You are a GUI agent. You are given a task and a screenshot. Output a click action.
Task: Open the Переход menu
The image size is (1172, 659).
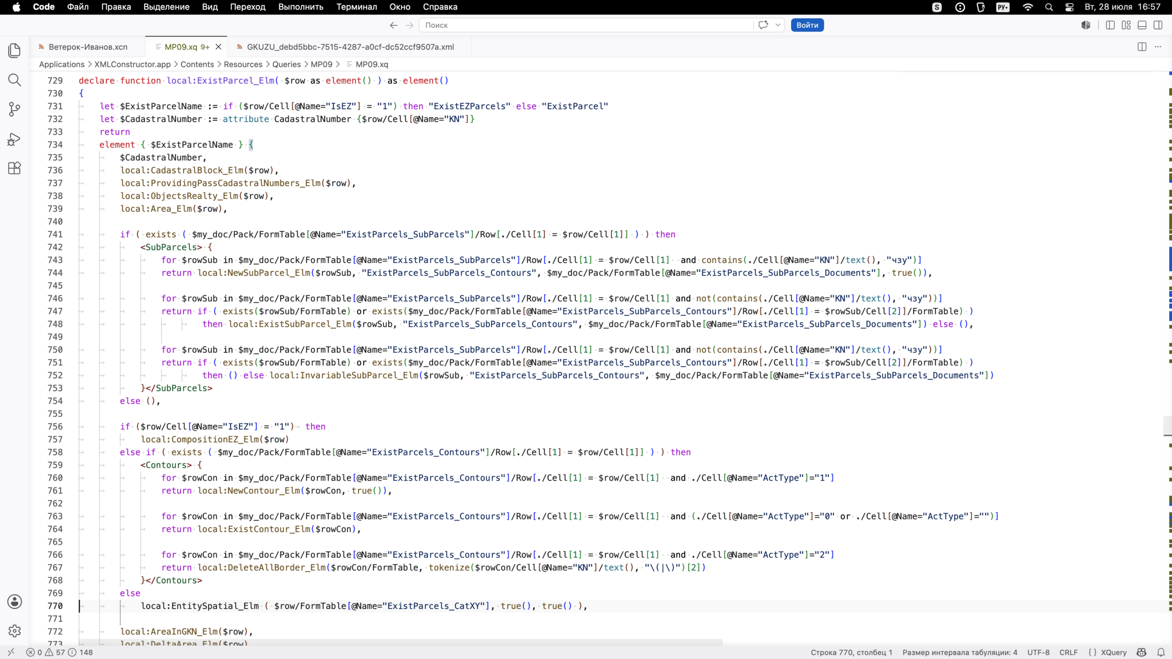pos(248,7)
